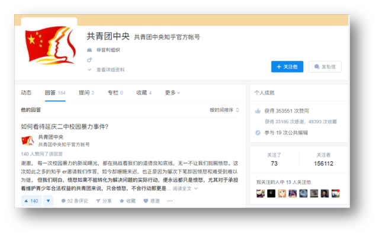
Task: Click the thumbs-up icon beside 获得 353551 次赞同
Action: click(258, 111)
